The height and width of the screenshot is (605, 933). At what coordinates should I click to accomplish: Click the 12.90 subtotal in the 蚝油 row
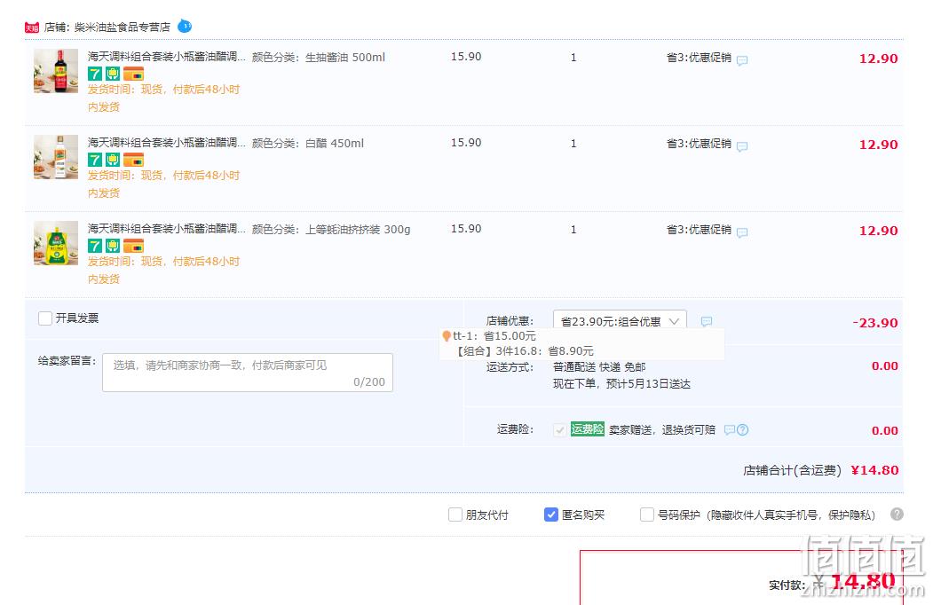(x=878, y=231)
